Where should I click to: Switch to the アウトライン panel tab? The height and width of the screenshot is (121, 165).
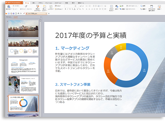(x=9, y=17)
